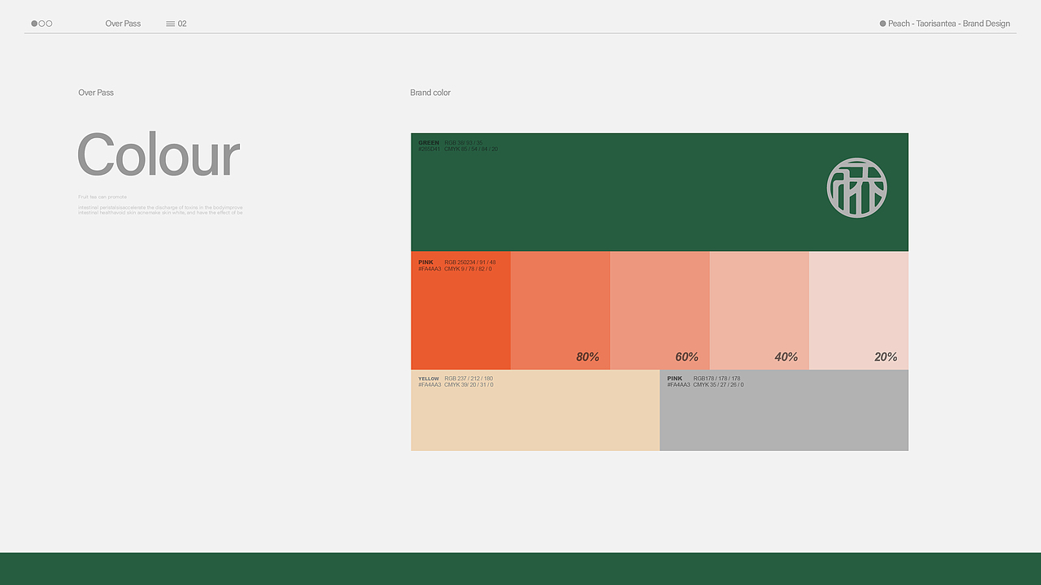Select the dark green brand color block
Screen dimensions: 1041x585
pyautogui.click(x=660, y=192)
